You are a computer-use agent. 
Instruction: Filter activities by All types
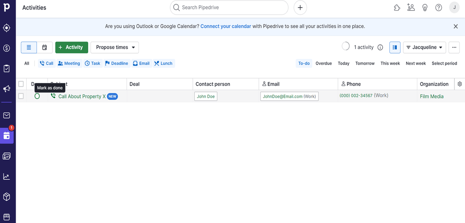(x=27, y=63)
